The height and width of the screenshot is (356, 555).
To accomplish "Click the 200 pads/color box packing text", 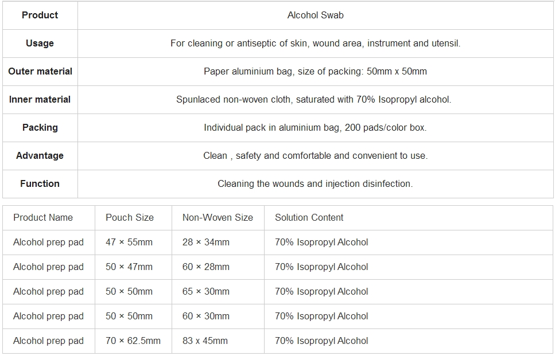I will coord(386,127).
